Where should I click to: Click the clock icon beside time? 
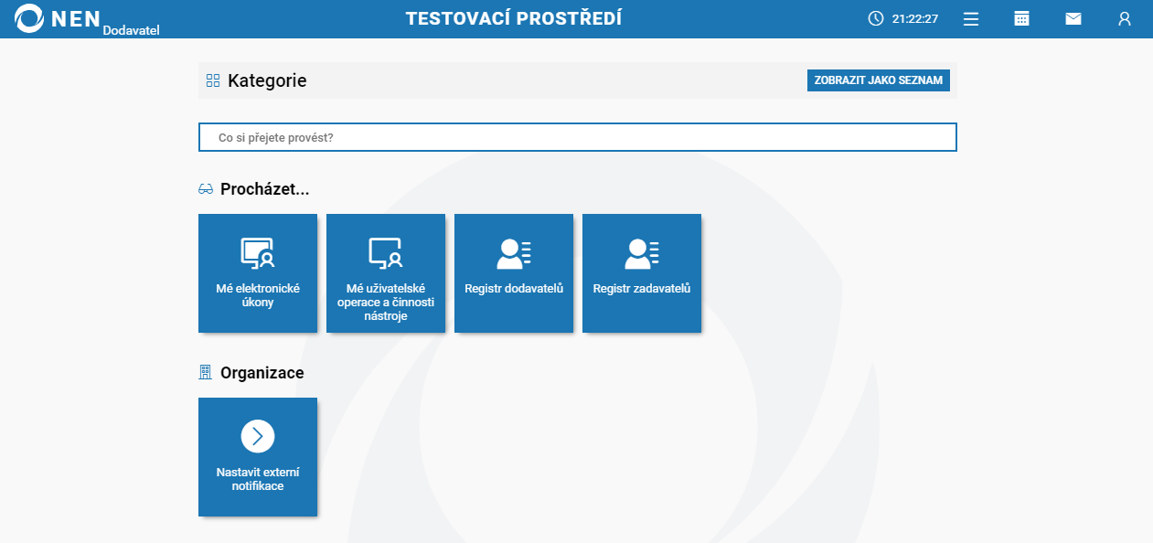(x=876, y=18)
